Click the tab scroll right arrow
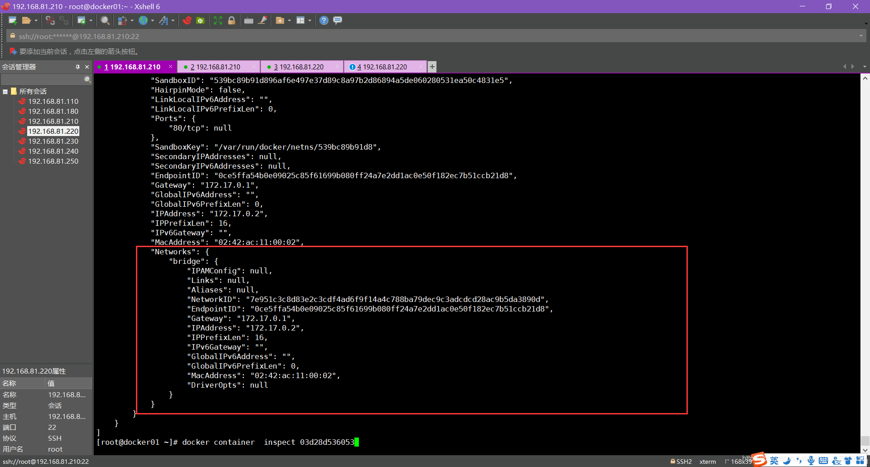Screen dimensions: 870x467 point(853,67)
